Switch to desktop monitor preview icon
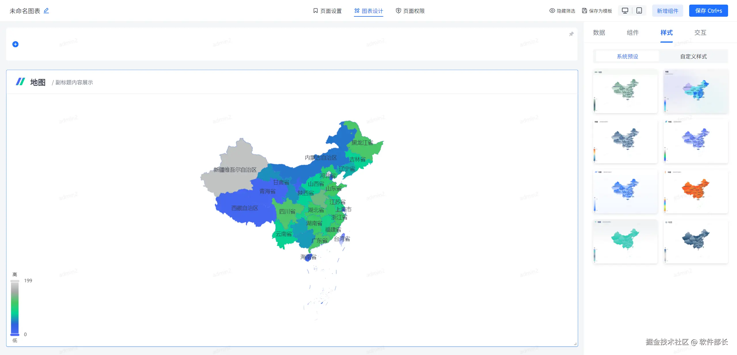737x355 pixels. (625, 11)
